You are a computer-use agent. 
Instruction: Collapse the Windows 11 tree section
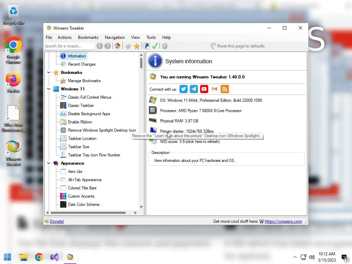tap(48, 89)
